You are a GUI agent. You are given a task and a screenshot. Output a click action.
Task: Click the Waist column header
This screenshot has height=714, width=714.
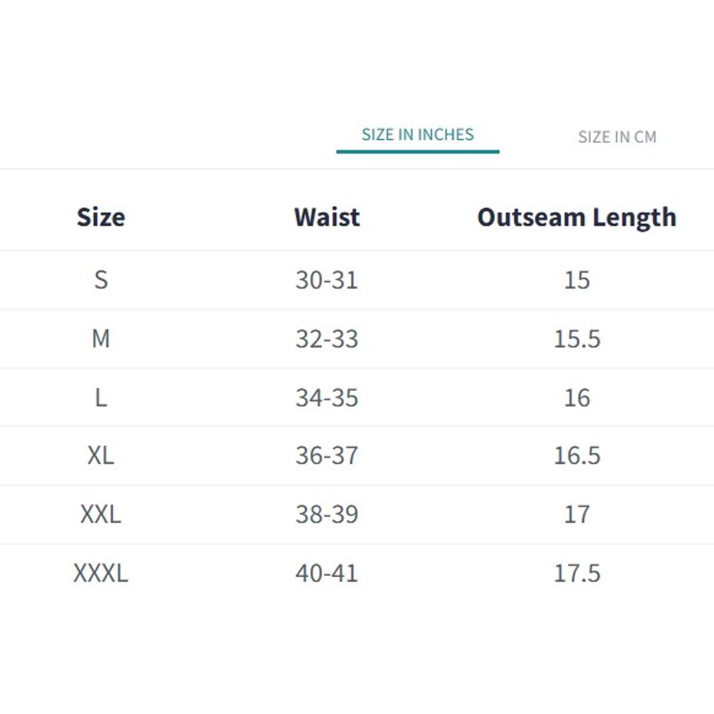pos(327,217)
